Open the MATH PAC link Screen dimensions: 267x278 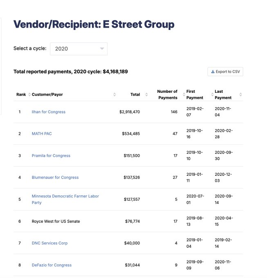42,134
